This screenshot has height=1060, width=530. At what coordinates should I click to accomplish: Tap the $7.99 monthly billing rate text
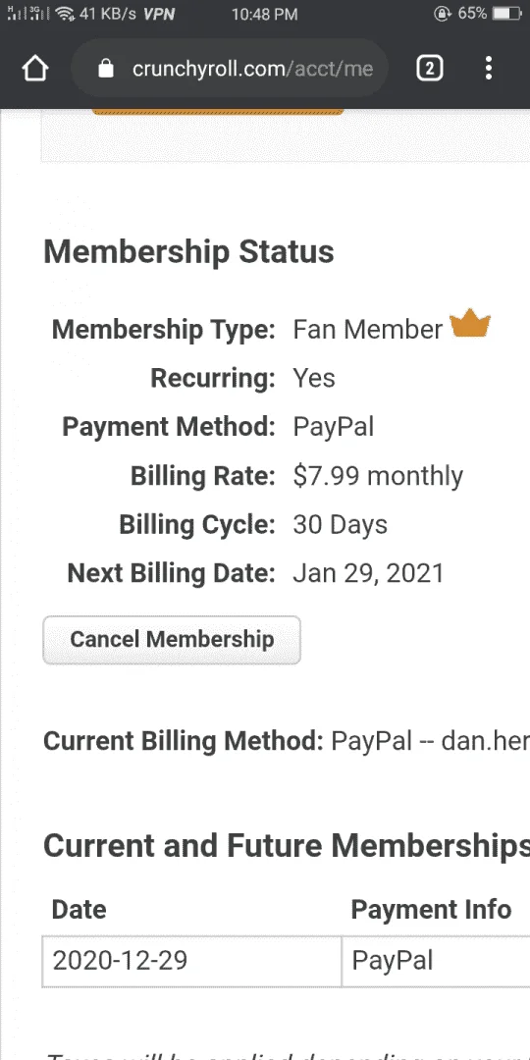click(378, 476)
